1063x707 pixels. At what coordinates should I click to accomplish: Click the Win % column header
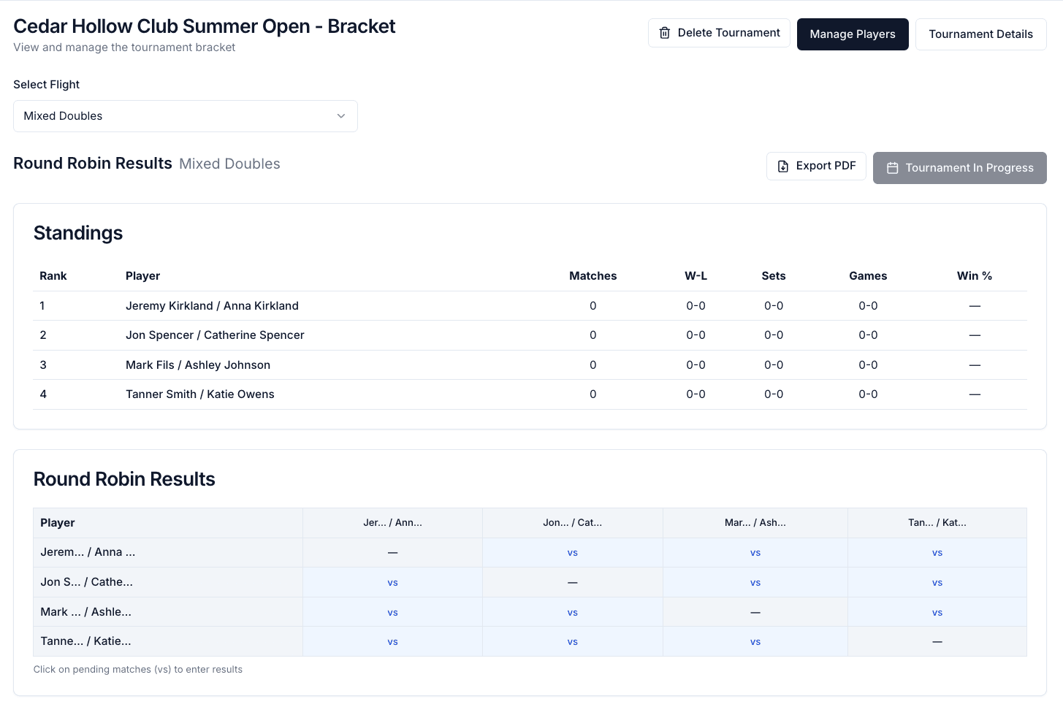click(975, 276)
